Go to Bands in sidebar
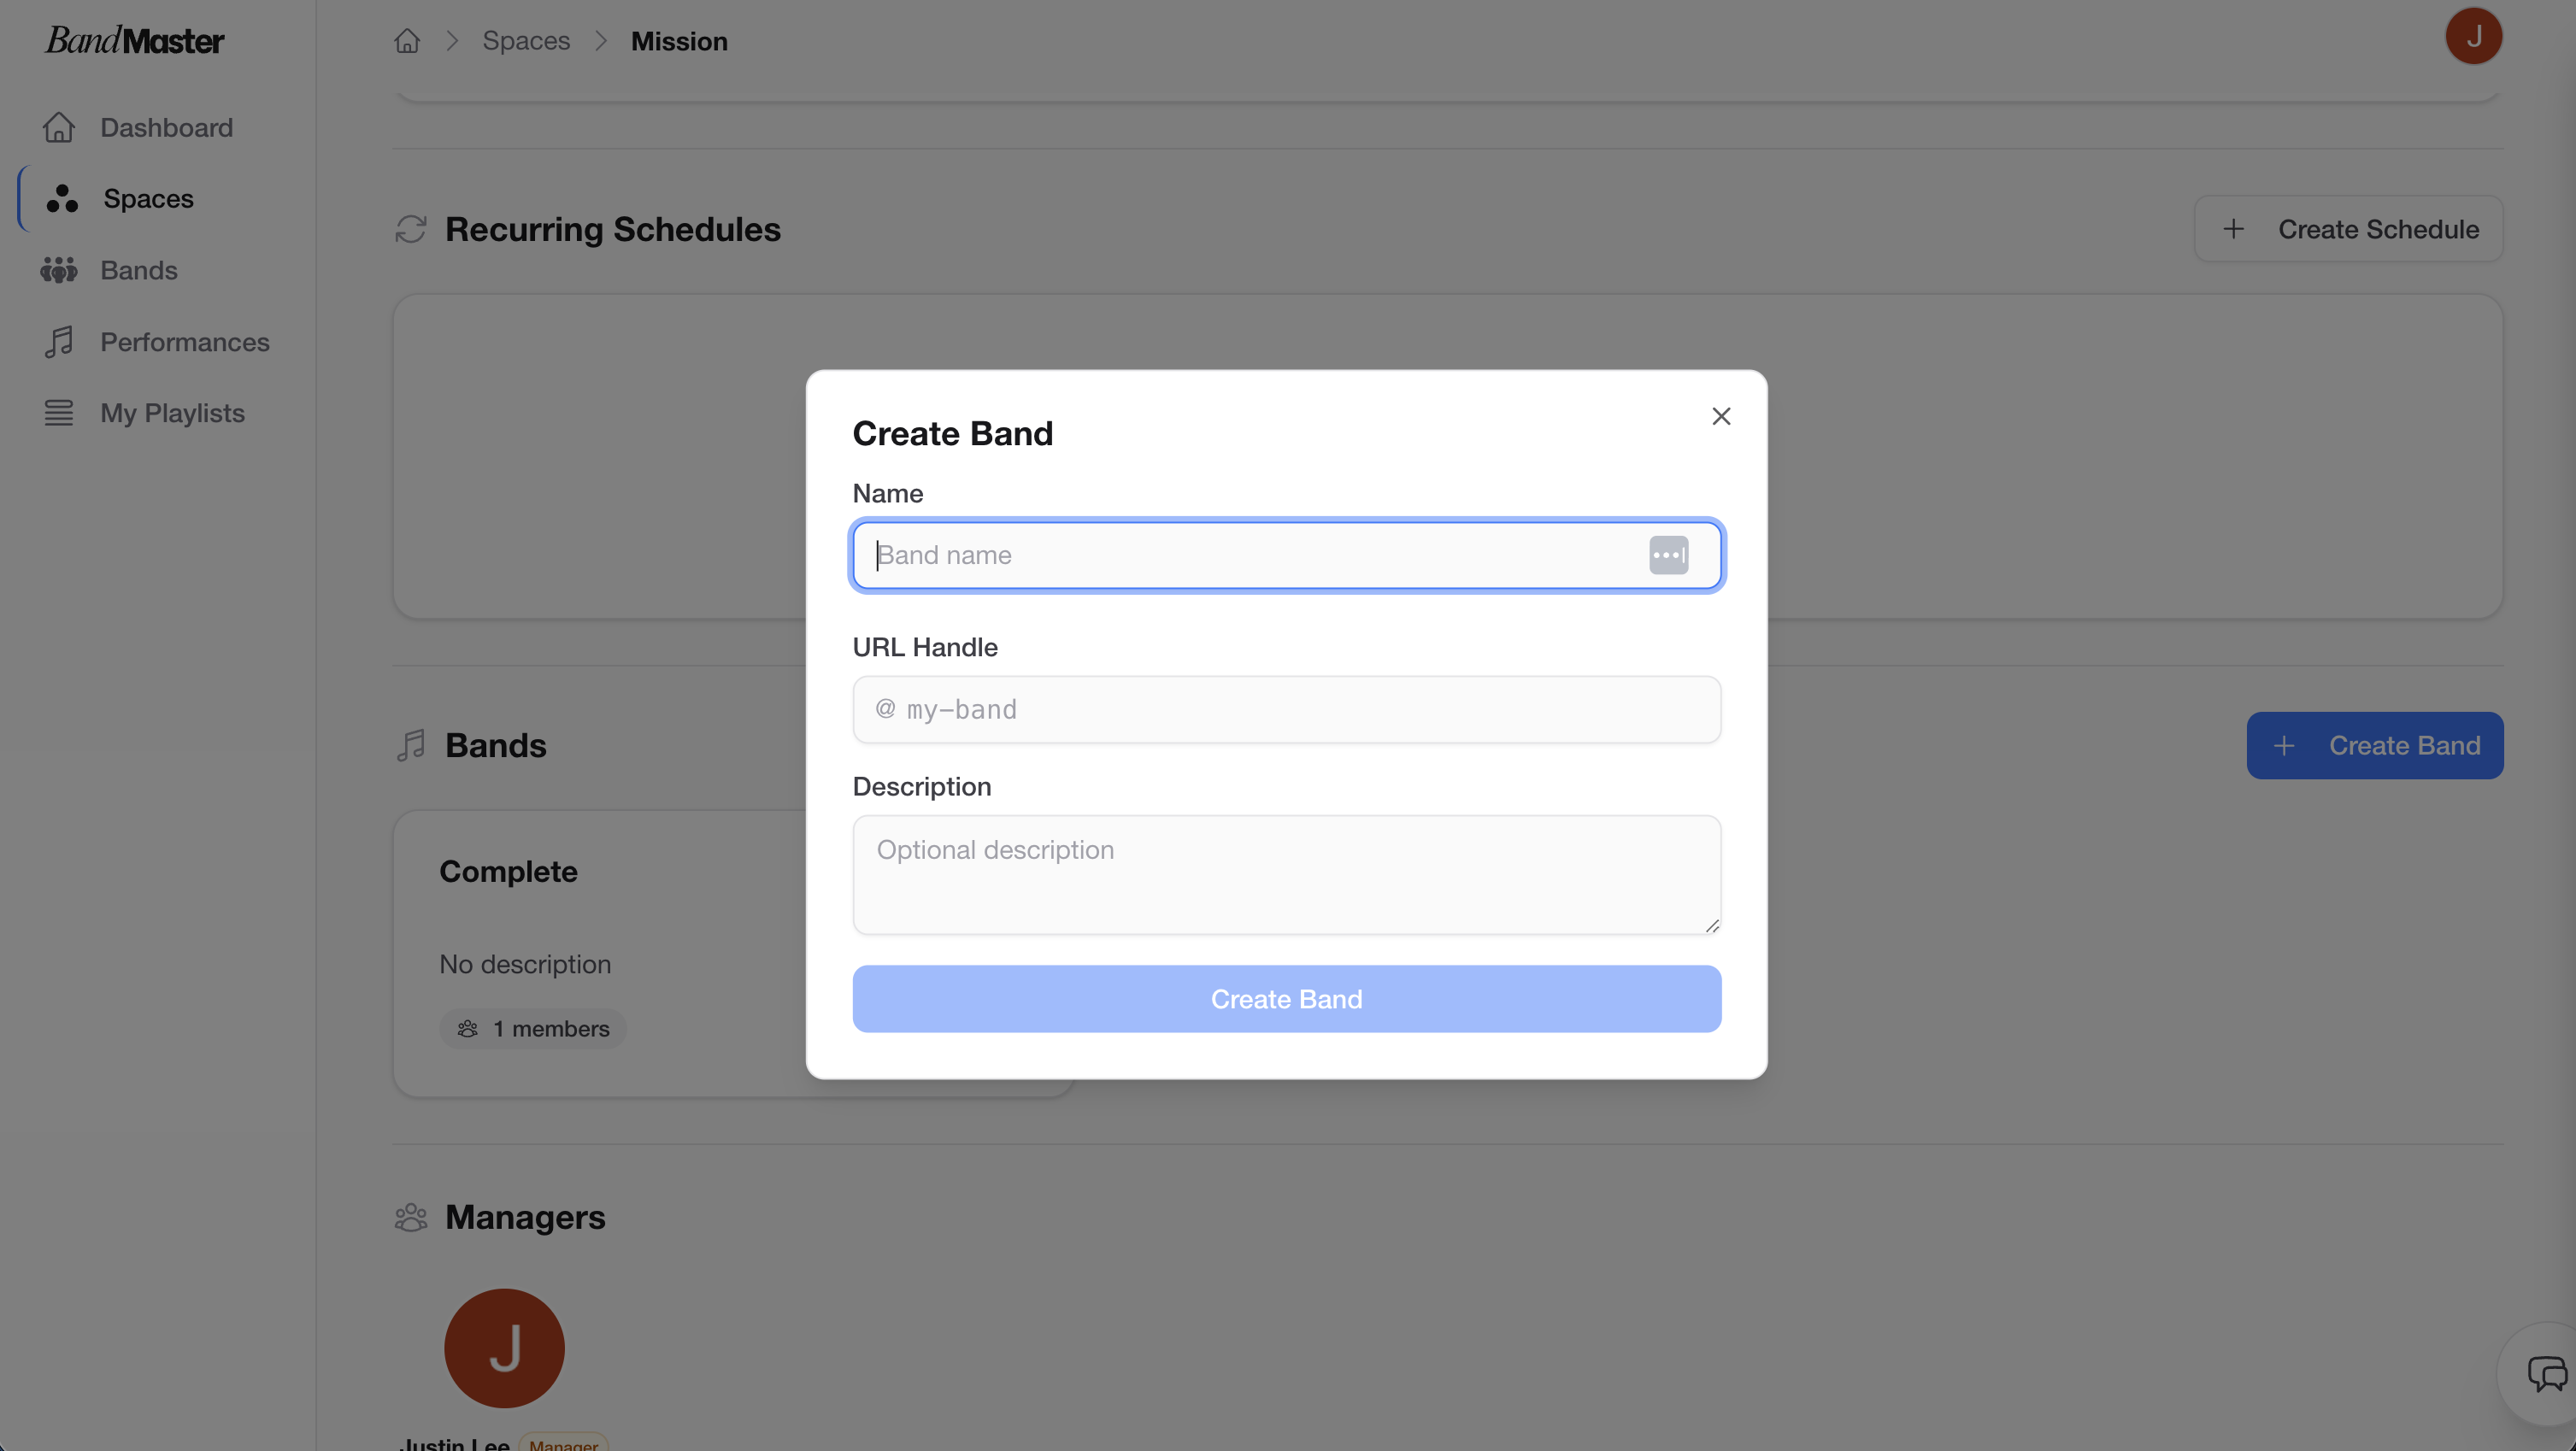 coord(138,270)
